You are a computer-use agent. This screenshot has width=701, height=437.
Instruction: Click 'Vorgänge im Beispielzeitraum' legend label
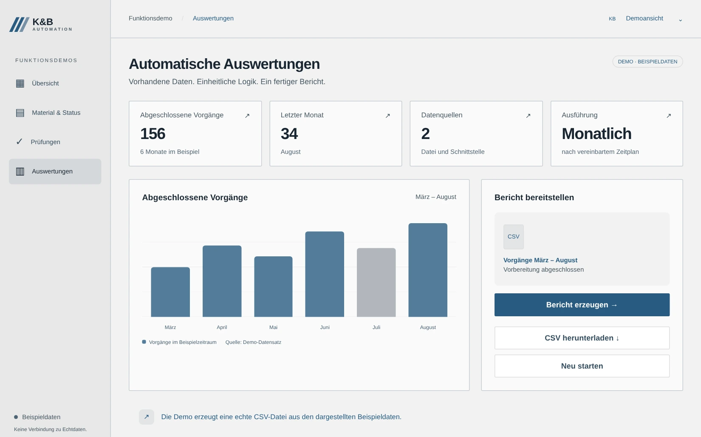(x=183, y=342)
